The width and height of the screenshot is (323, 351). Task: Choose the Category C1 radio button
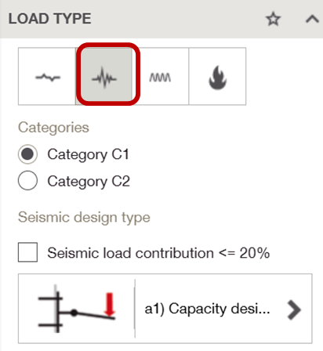tap(27, 154)
